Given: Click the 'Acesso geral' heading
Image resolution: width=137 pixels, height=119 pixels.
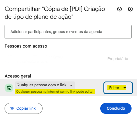Looking at the screenshot, I should pos(18,76).
